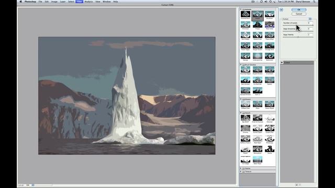
Task: Open the Analysis menu
Action: coord(88,2)
